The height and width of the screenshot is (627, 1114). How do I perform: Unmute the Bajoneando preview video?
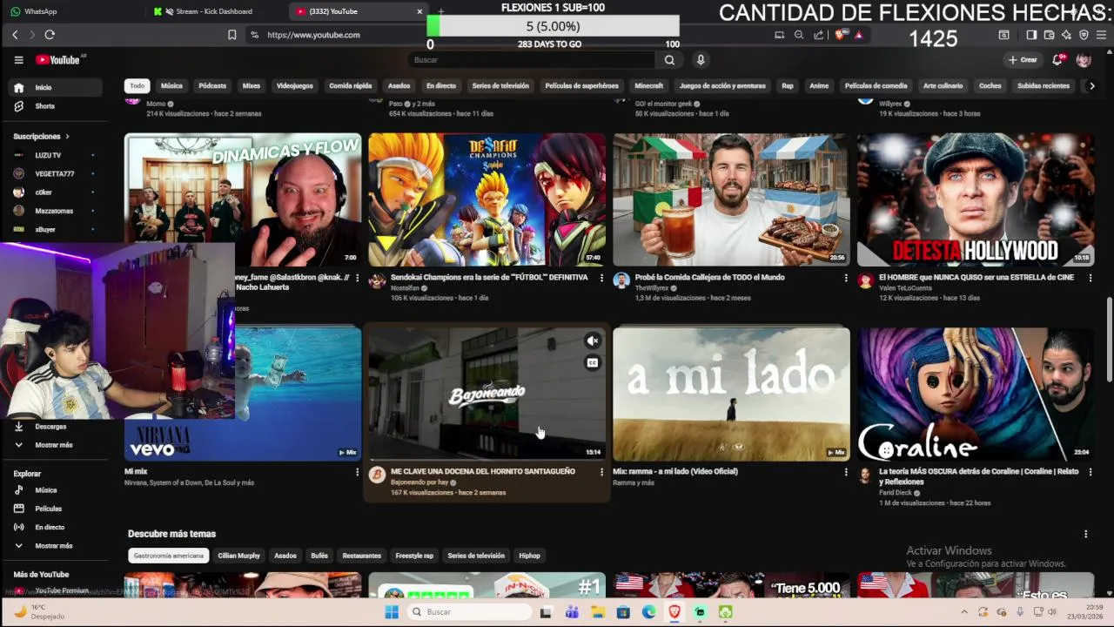(593, 341)
